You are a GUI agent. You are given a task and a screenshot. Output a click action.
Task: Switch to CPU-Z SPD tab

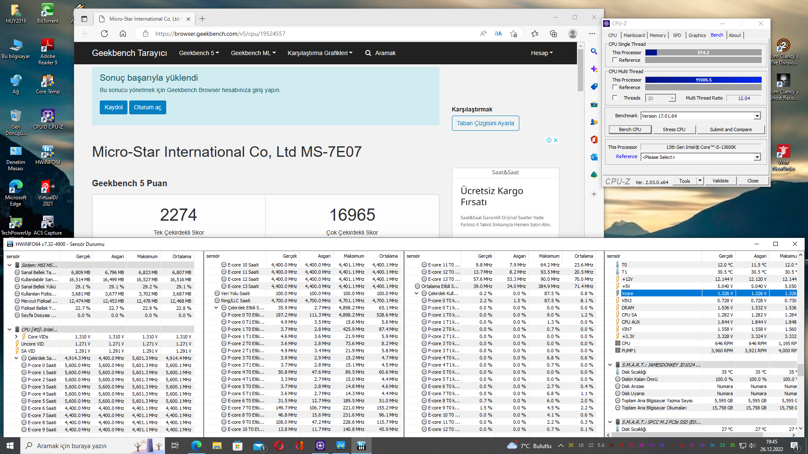677,35
